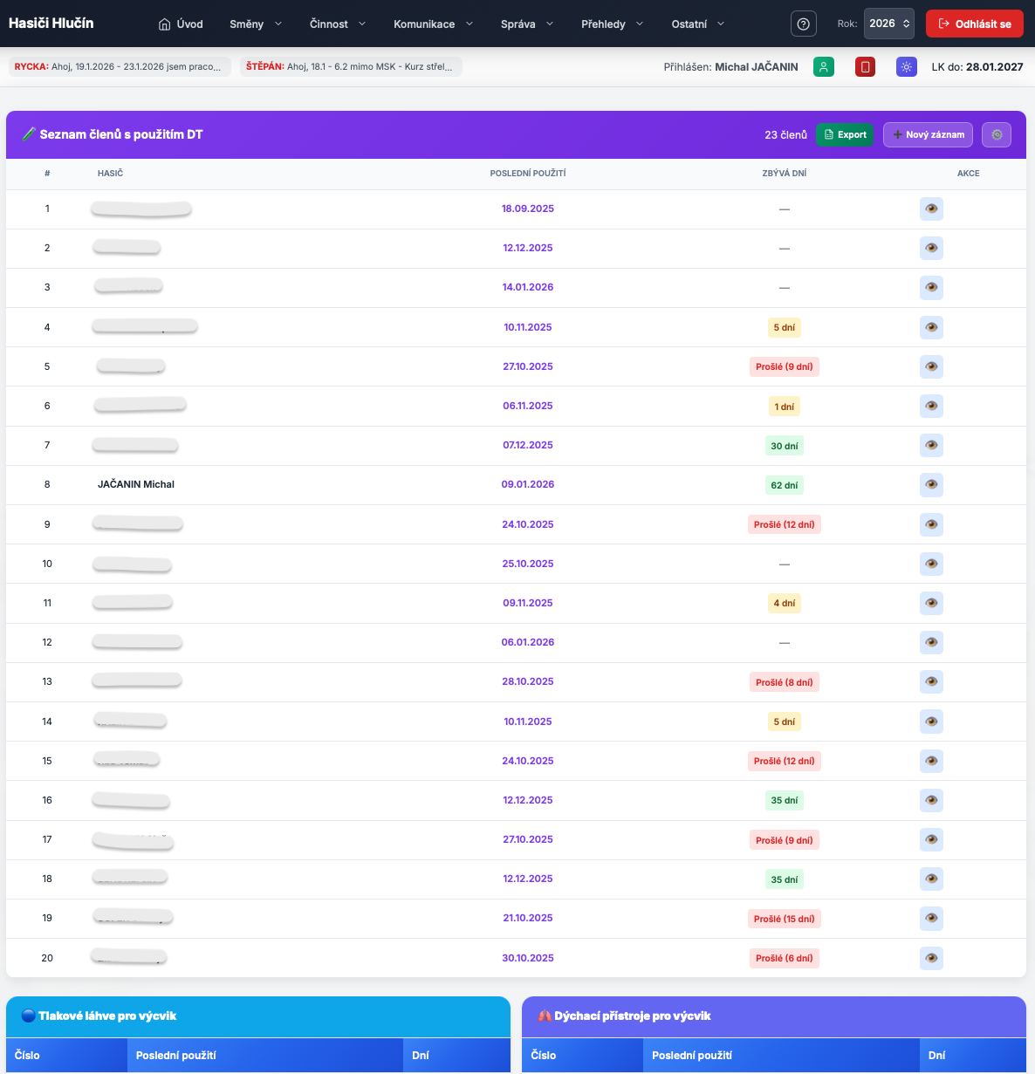Viewport: 1035px width, 1074px height.
Task: Show row 12 details via eye icon
Action: click(931, 643)
